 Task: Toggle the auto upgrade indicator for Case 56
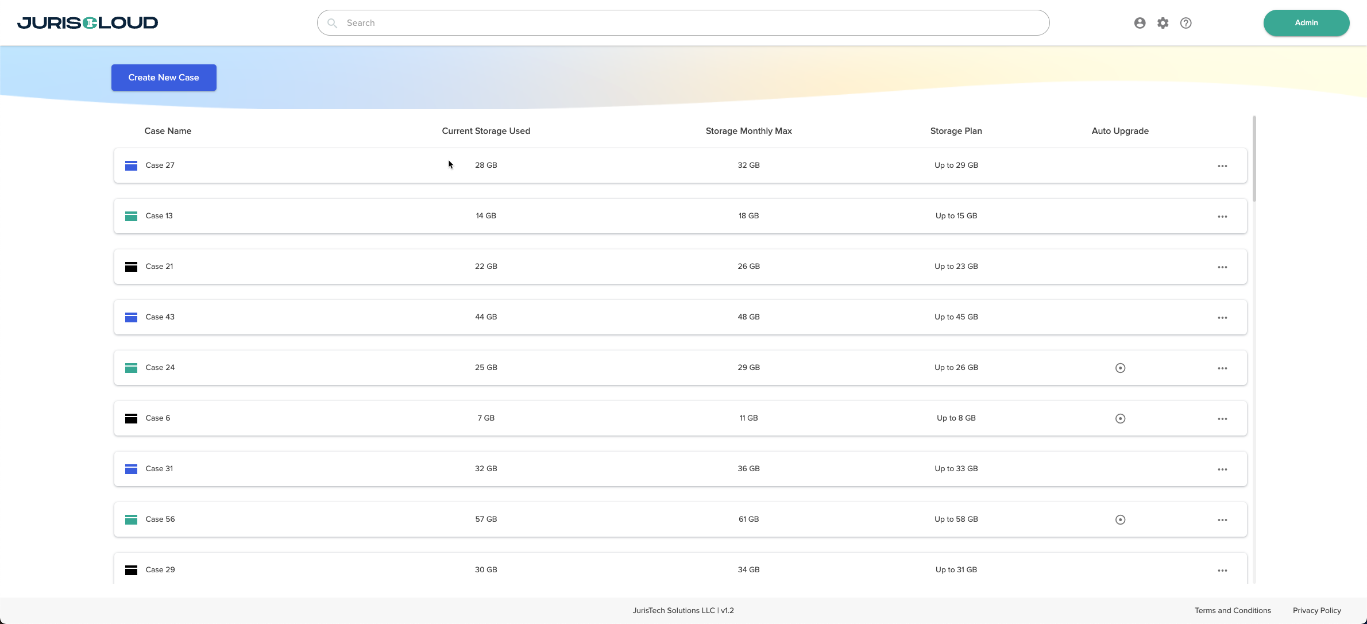coord(1120,519)
